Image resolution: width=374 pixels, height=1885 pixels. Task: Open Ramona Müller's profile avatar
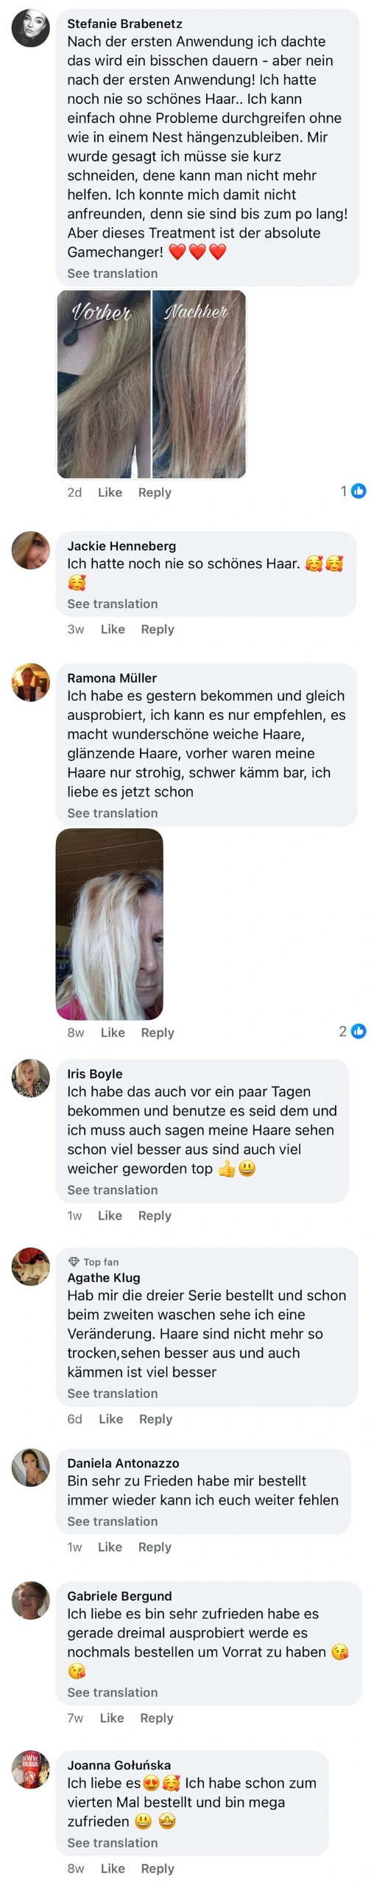(x=31, y=682)
